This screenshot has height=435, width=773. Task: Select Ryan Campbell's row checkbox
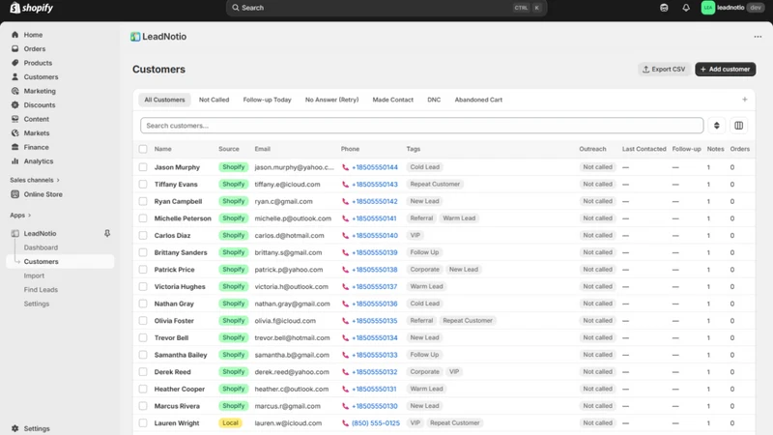(x=143, y=201)
